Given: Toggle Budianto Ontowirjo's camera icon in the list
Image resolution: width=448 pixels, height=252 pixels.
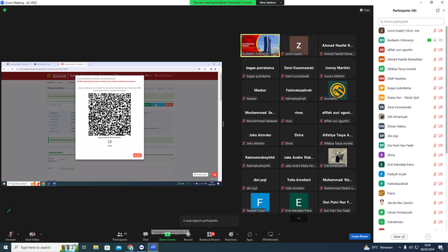Looking at the screenshot, I should 440,41.
